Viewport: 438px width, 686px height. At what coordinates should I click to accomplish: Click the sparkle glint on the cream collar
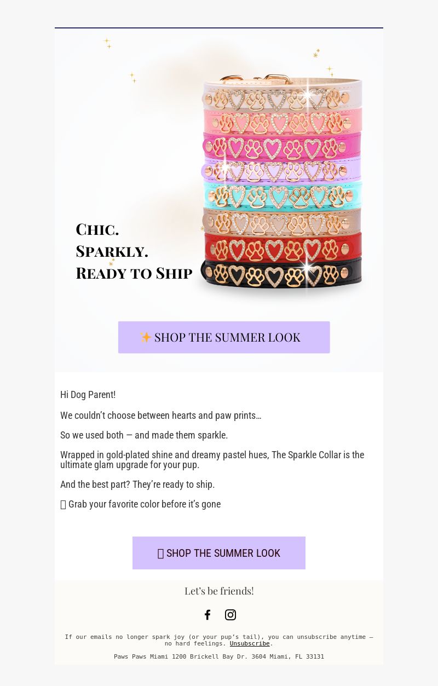pyautogui.click(x=308, y=95)
